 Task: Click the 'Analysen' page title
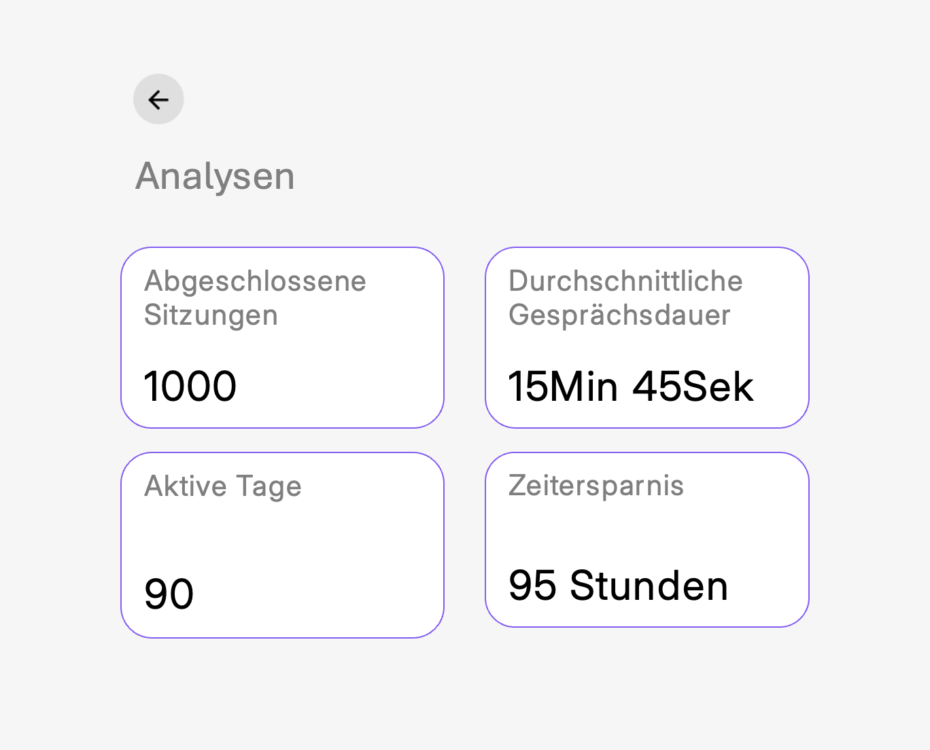(215, 176)
